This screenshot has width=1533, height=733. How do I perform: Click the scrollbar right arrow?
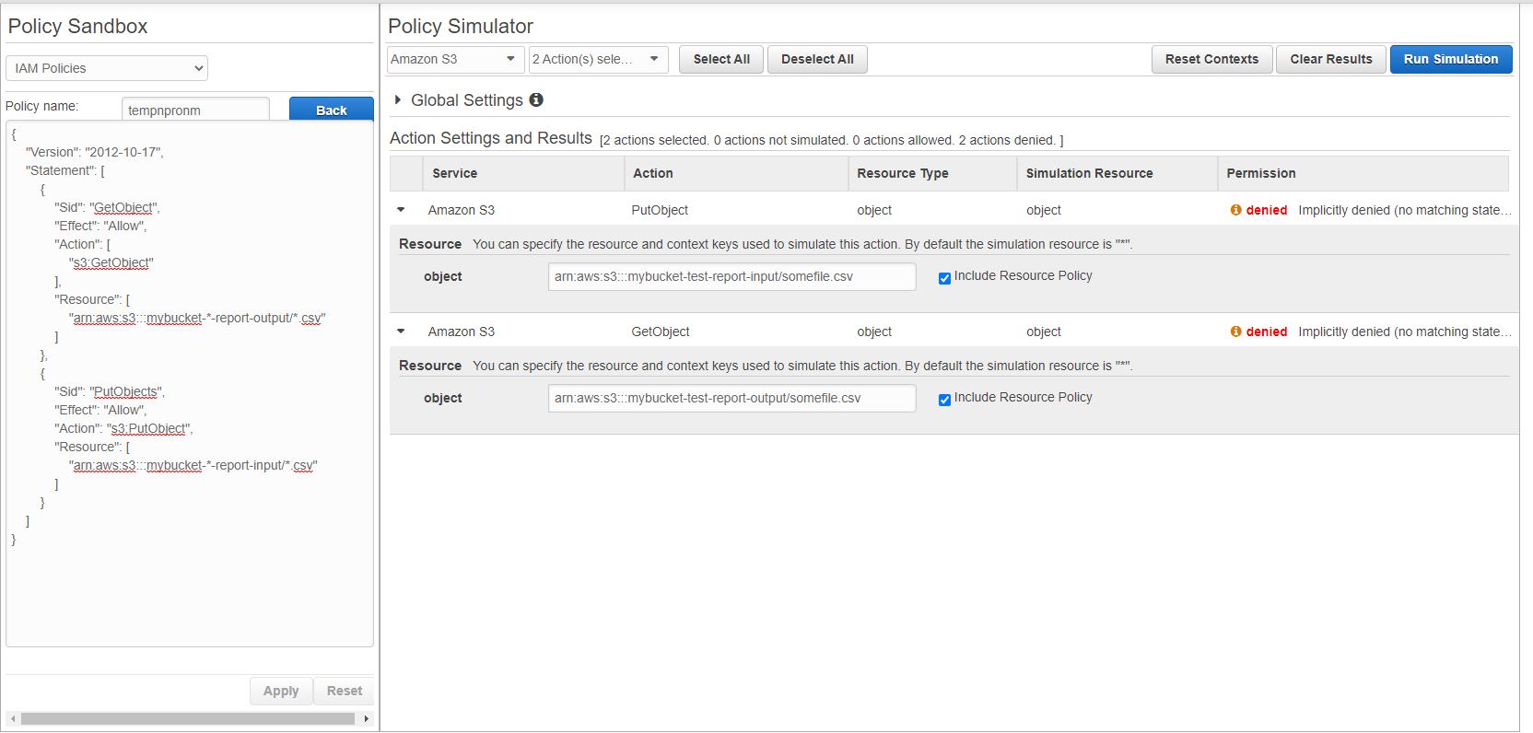point(367,718)
